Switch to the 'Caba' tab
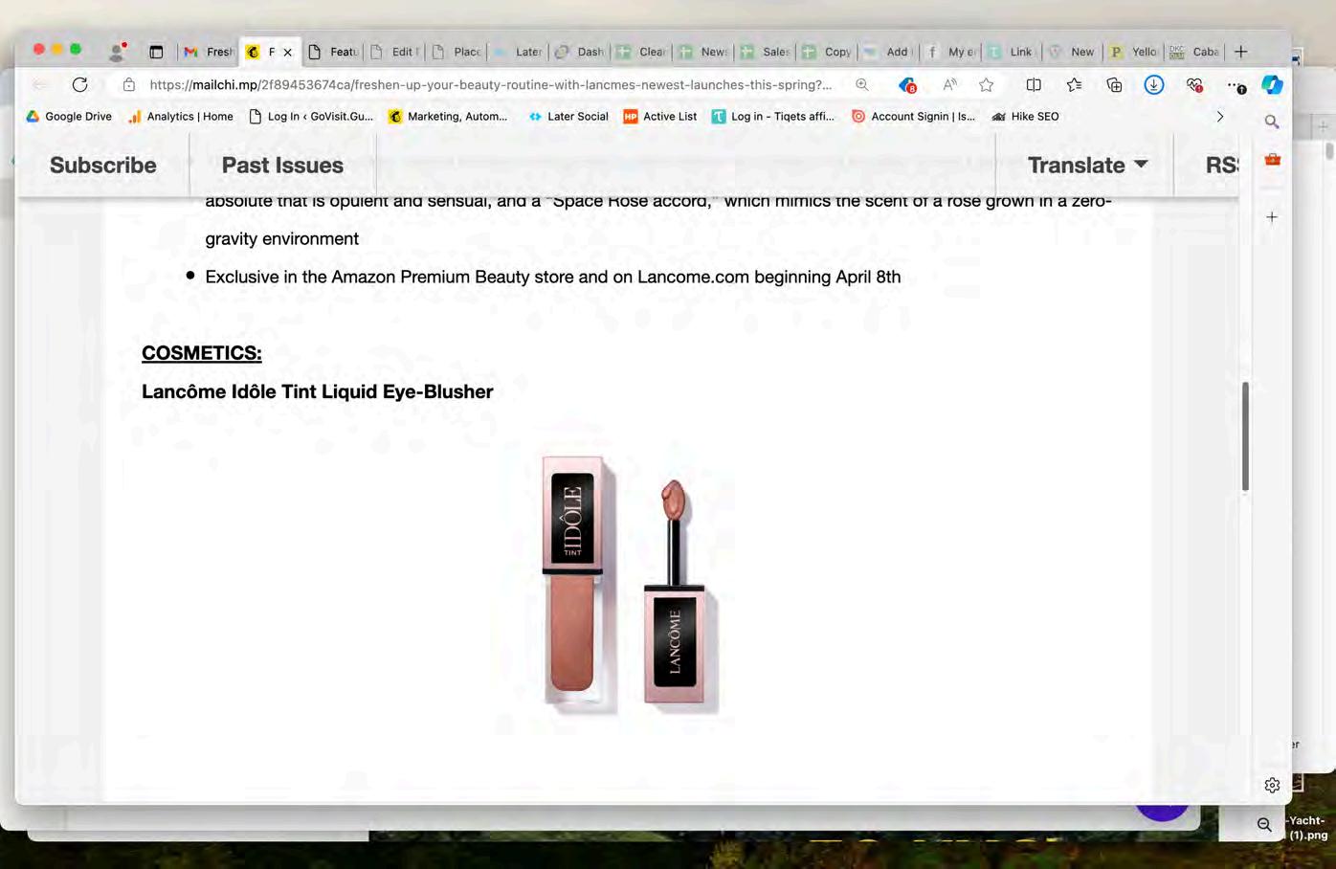The width and height of the screenshot is (1336, 869). pos(1195,52)
